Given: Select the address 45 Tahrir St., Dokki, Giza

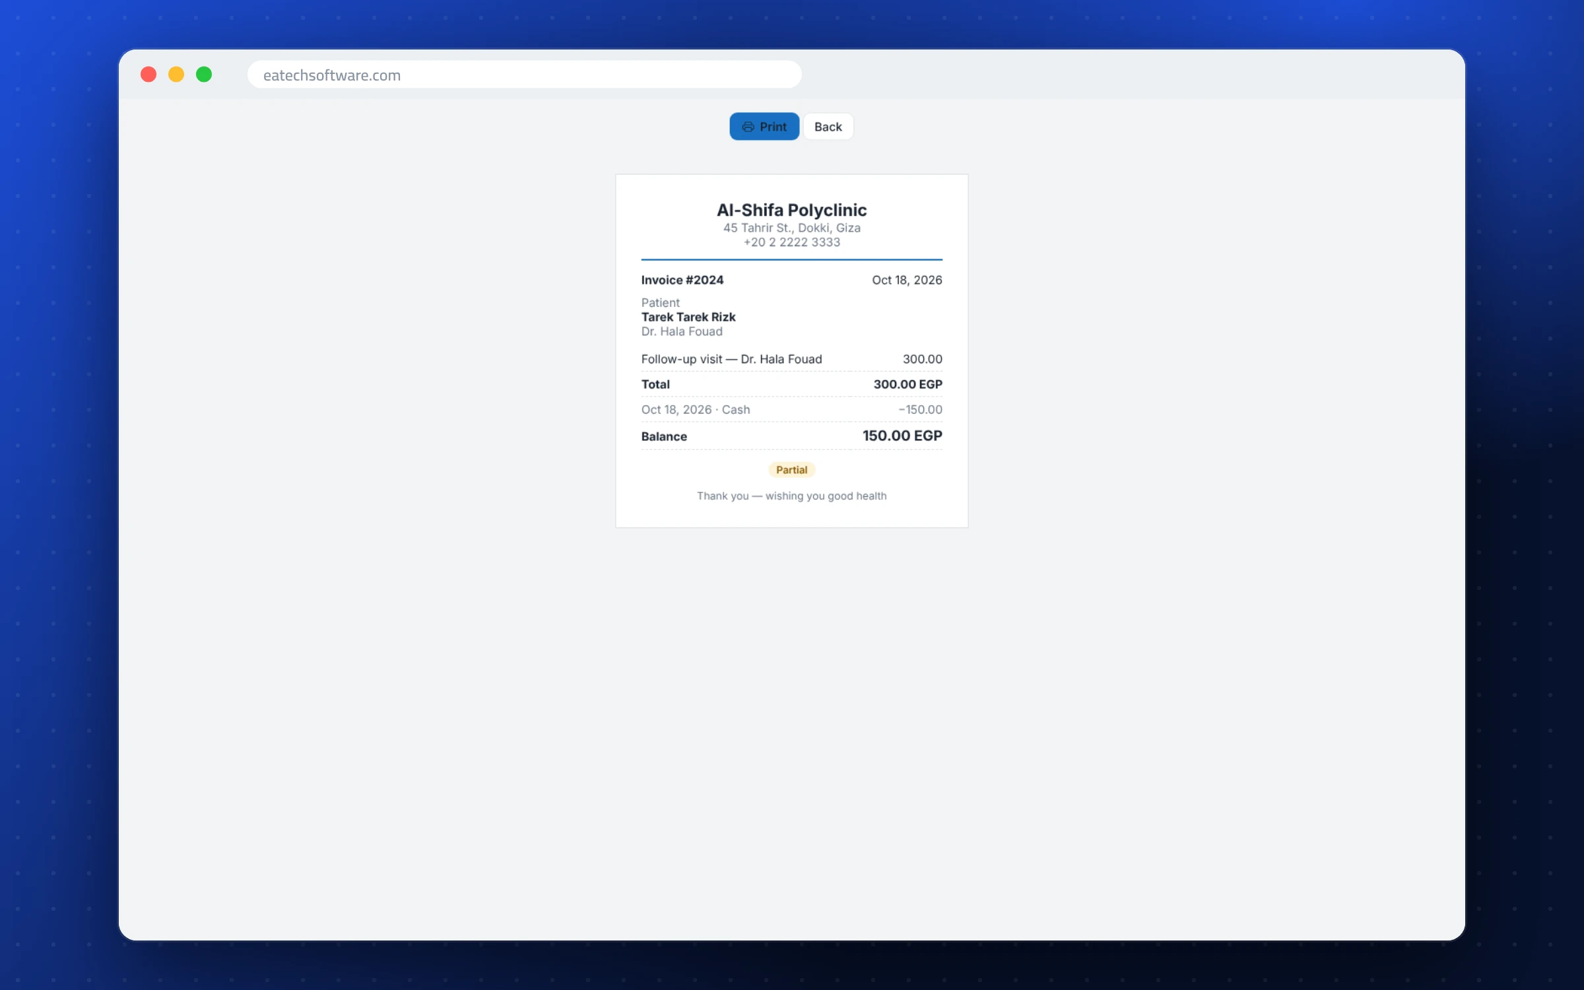Looking at the screenshot, I should [x=791, y=228].
